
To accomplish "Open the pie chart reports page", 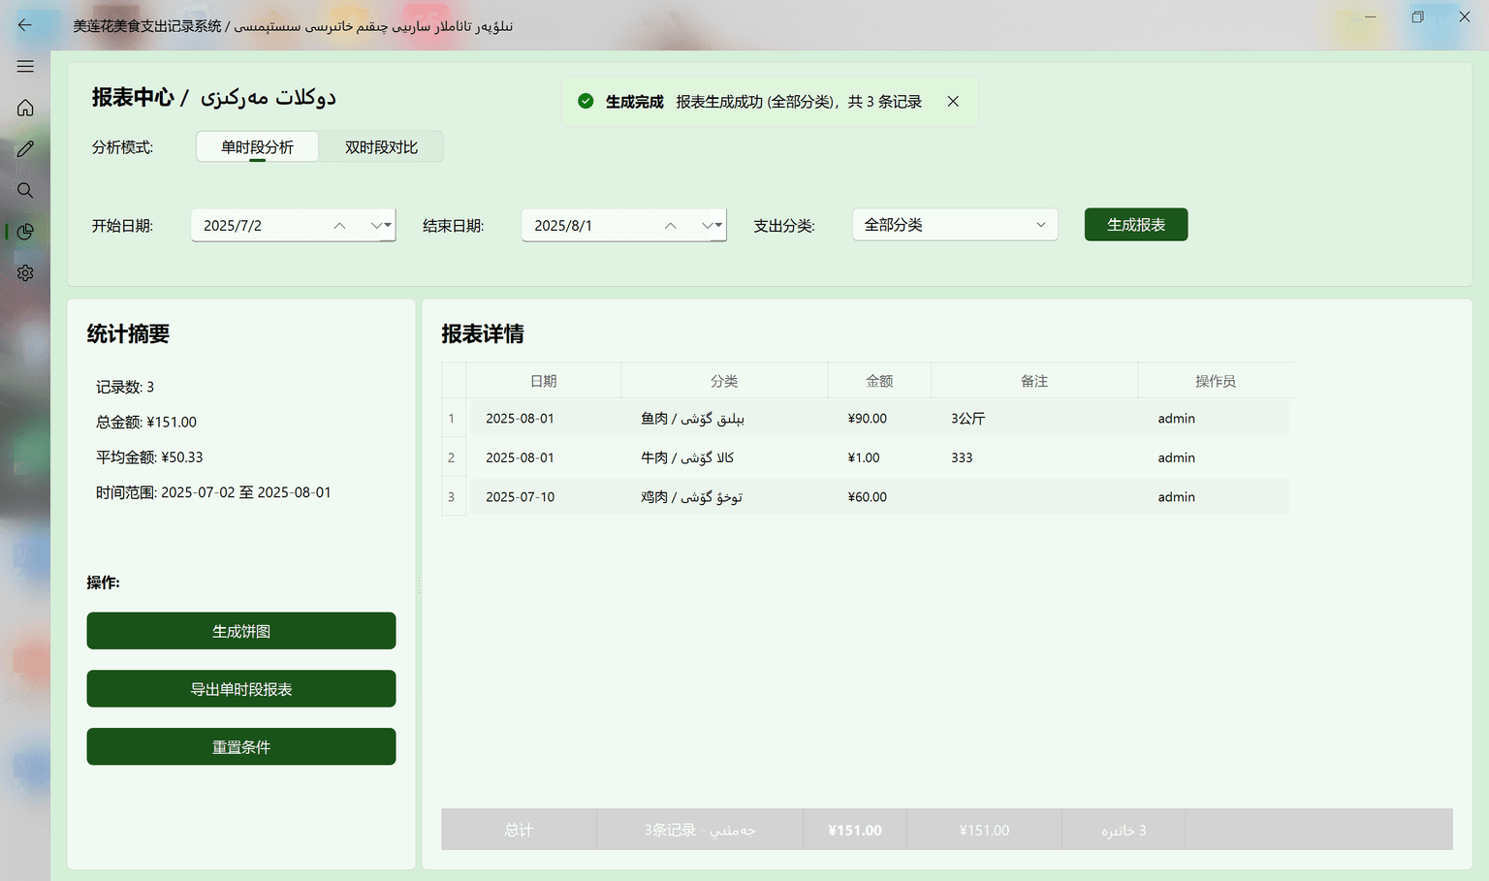I will point(25,232).
